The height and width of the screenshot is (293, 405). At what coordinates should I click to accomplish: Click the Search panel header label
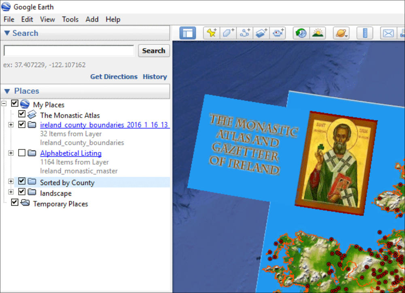(x=25, y=33)
